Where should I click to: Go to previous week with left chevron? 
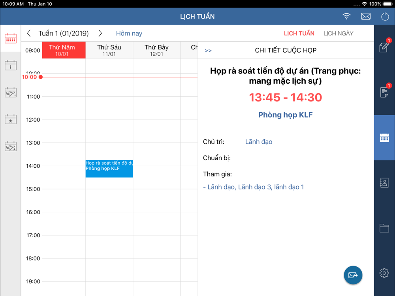point(29,33)
